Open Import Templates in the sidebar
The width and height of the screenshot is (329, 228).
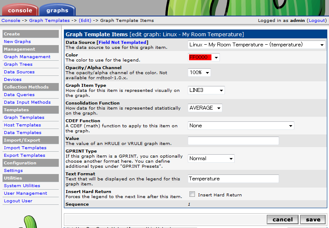25,148
